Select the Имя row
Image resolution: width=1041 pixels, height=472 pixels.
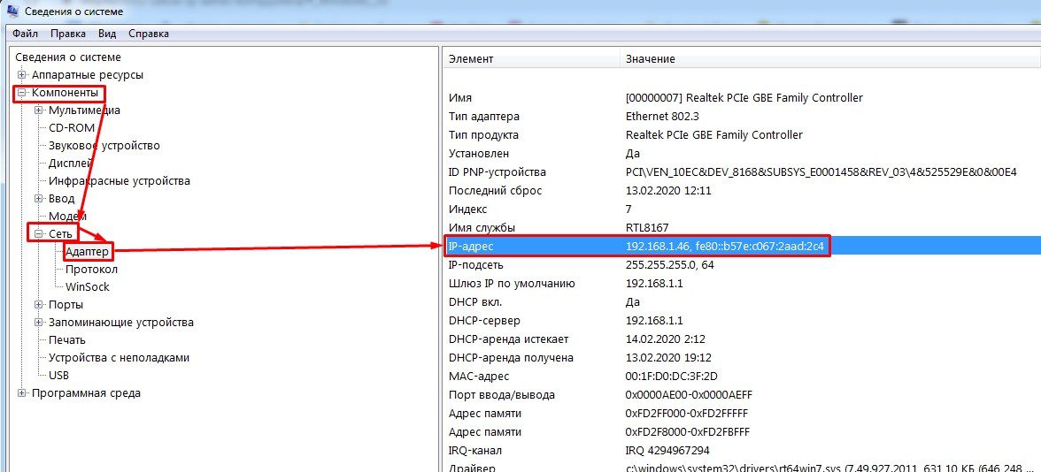pyautogui.click(x=742, y=97)
